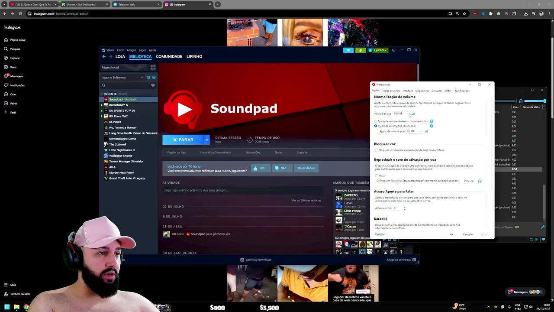The height and width of the screenshot is (312, 554).
Task: Click Steam library ready-to-play filter icon
Action: (x=154, y=77)
